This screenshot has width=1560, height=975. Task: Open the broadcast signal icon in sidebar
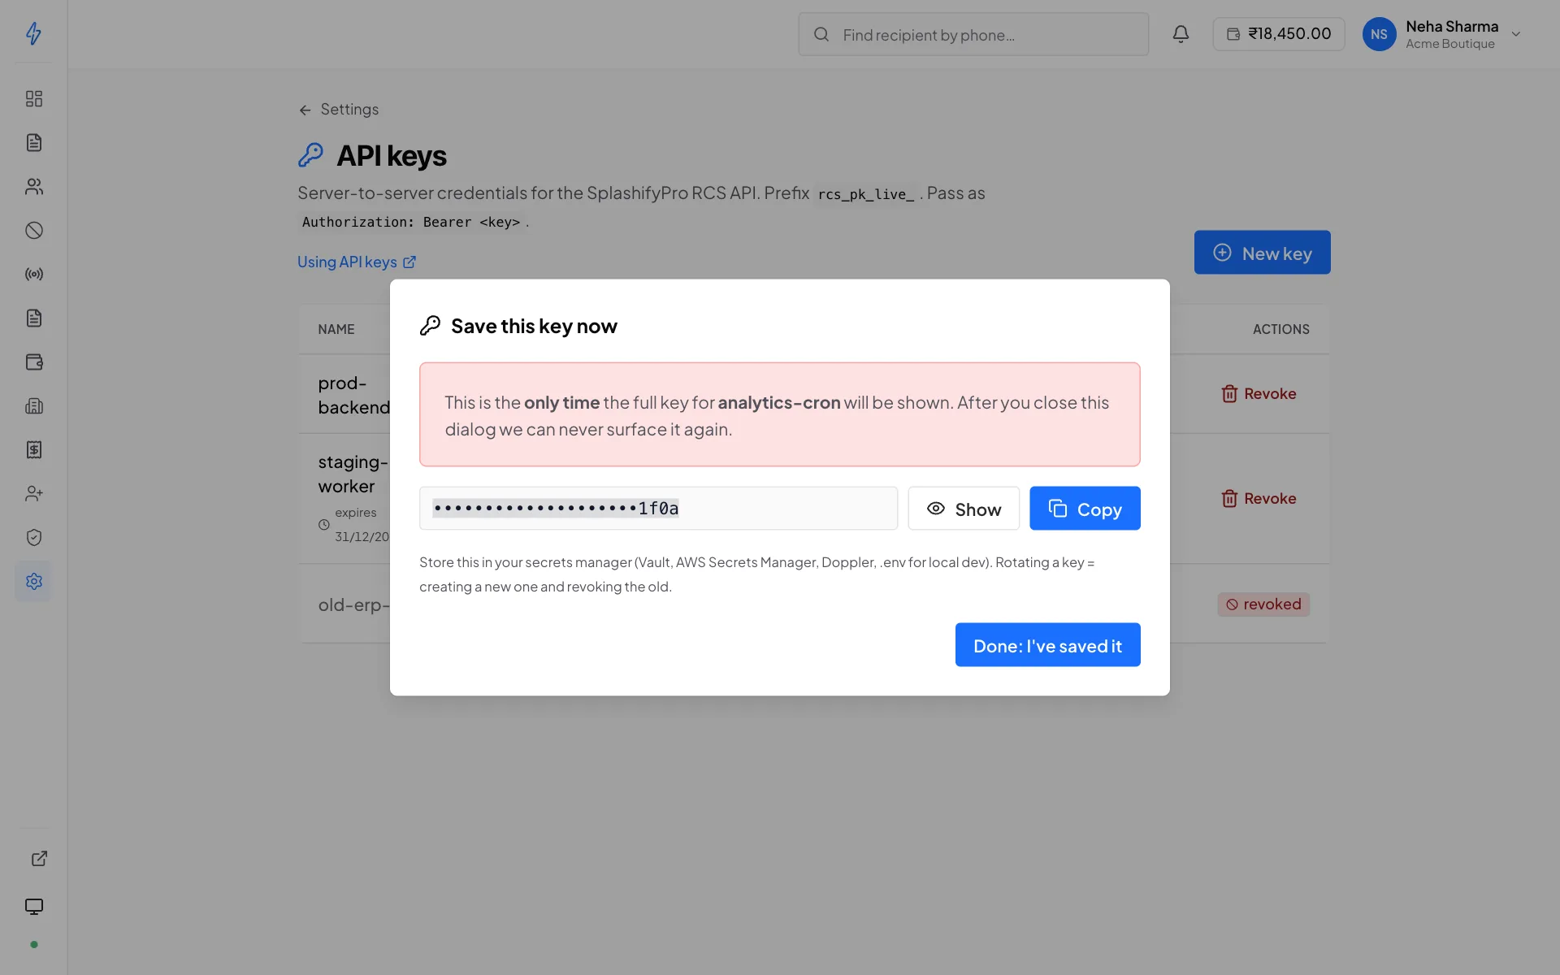pyautogui.click(x=33, y=275)
